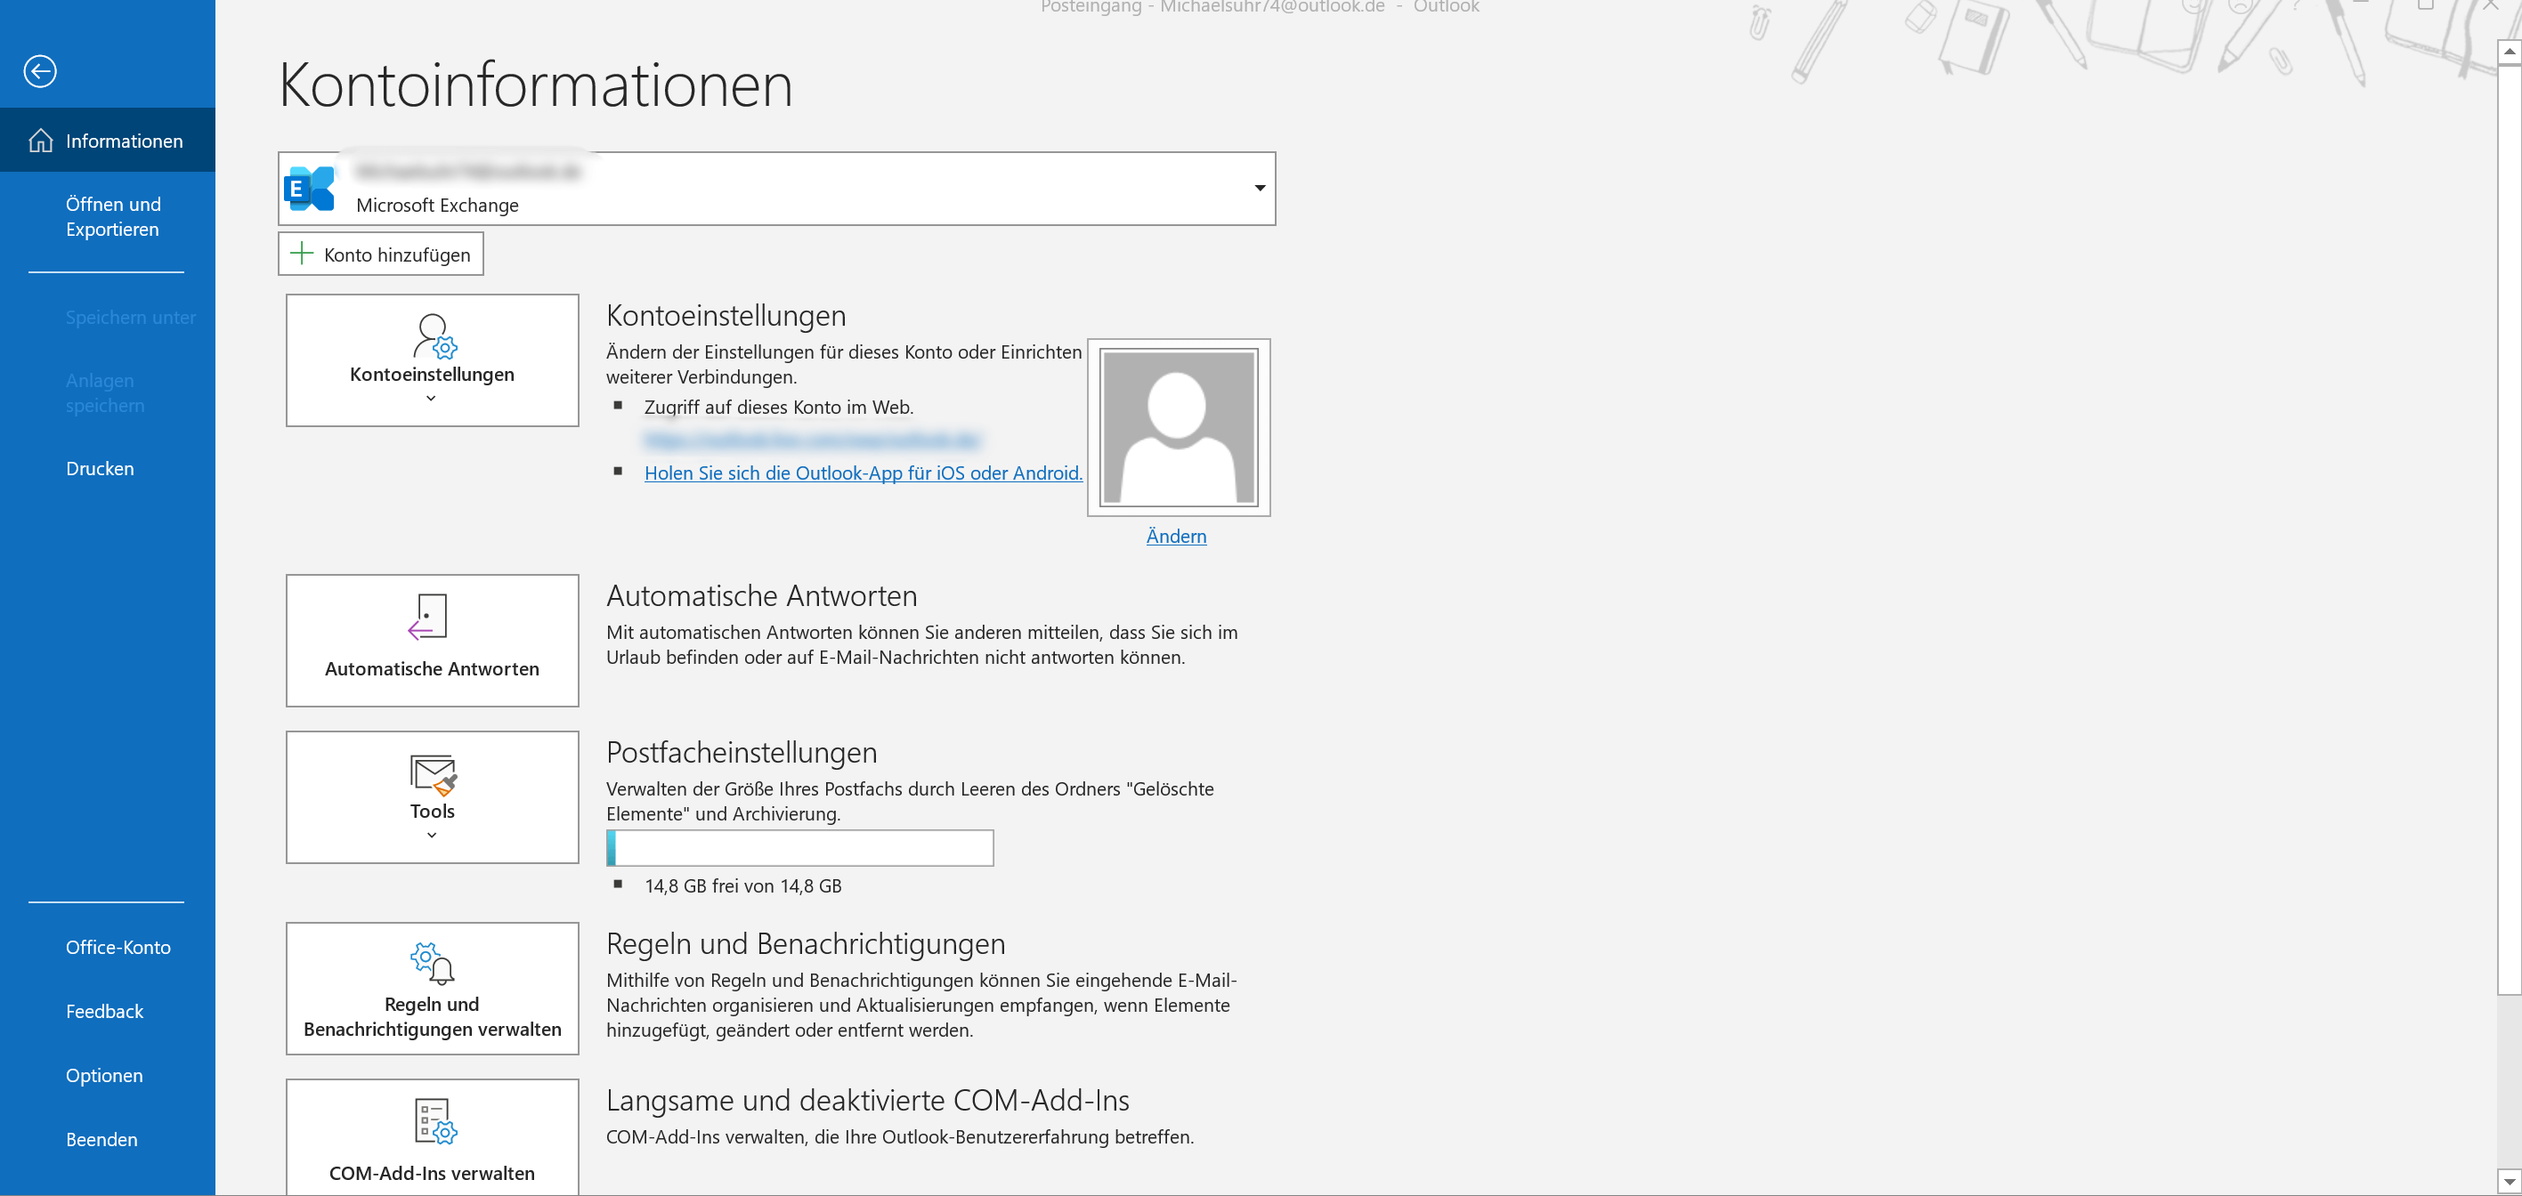
Task: Click the vertical scrollbar track
Action: point(2509,1081)
